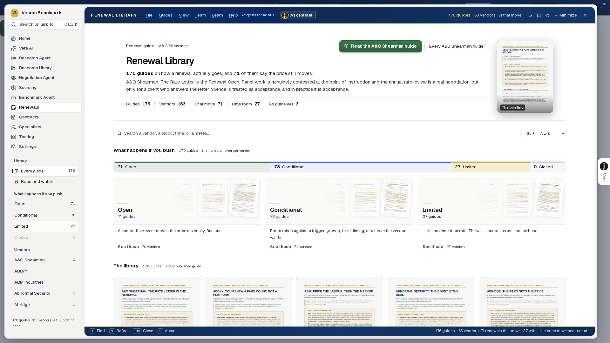610x343 pixels.
Task: Open the A&O Shearman guide thumbnail card
Action: (157, 301)
